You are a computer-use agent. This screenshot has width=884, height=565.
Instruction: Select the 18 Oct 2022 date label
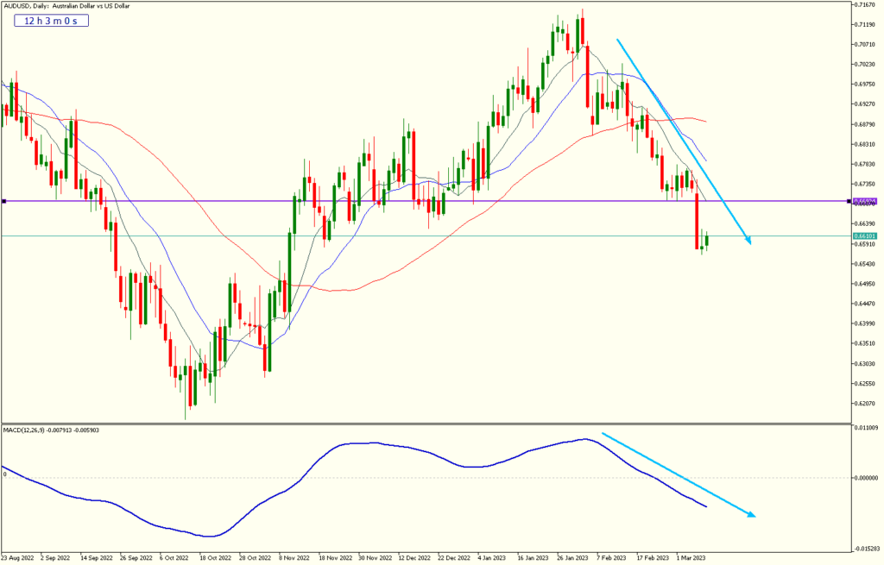click(x=216, y=558)
